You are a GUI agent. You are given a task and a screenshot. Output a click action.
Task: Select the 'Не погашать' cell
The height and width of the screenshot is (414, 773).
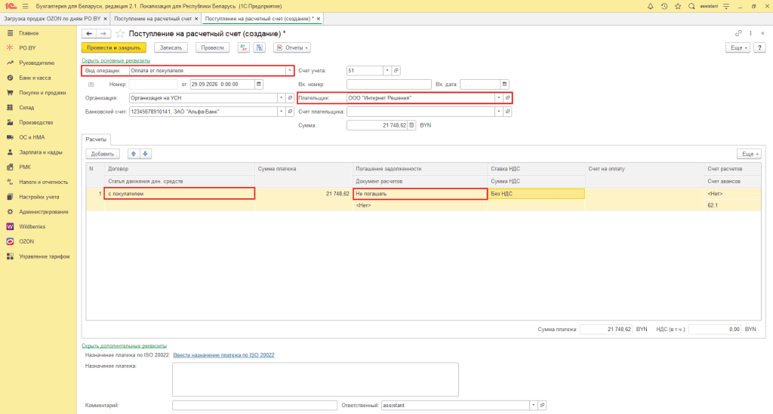(420, 194)
